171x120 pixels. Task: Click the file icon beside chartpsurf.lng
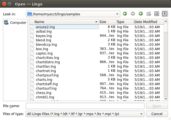[32, 75]
